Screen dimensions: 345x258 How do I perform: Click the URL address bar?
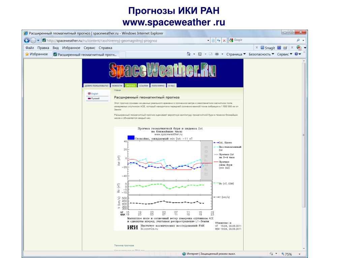[x=125, y=41]
